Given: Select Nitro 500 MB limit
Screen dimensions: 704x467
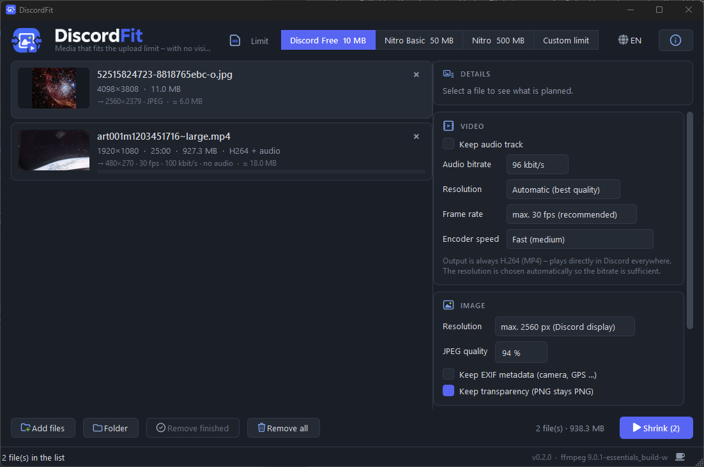Looking at the screenshot, I should click(498, 40).
